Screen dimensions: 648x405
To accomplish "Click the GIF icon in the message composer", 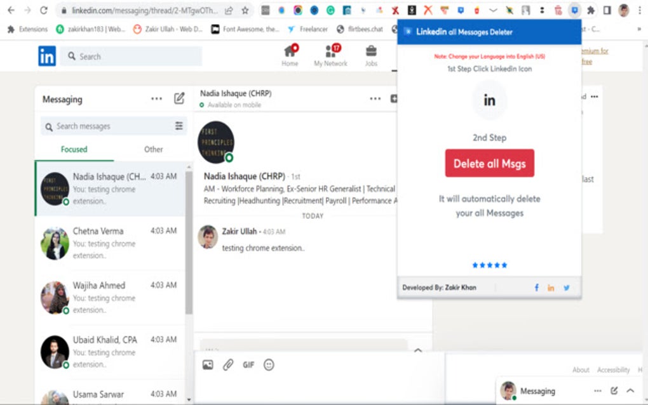I will click(248, 365).
